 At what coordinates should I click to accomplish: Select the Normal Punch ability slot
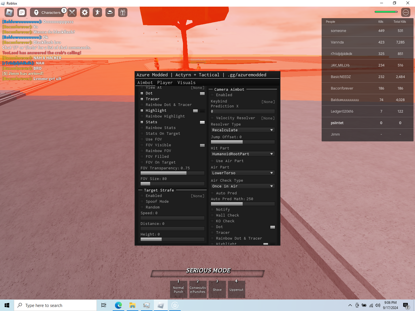(178, 289)
